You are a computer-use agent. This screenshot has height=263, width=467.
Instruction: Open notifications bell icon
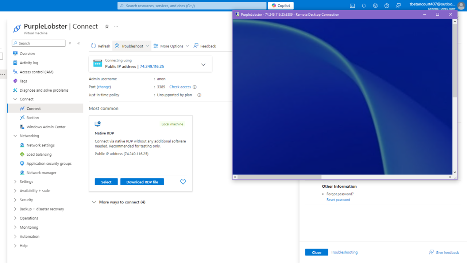click(x=364, y=5)
